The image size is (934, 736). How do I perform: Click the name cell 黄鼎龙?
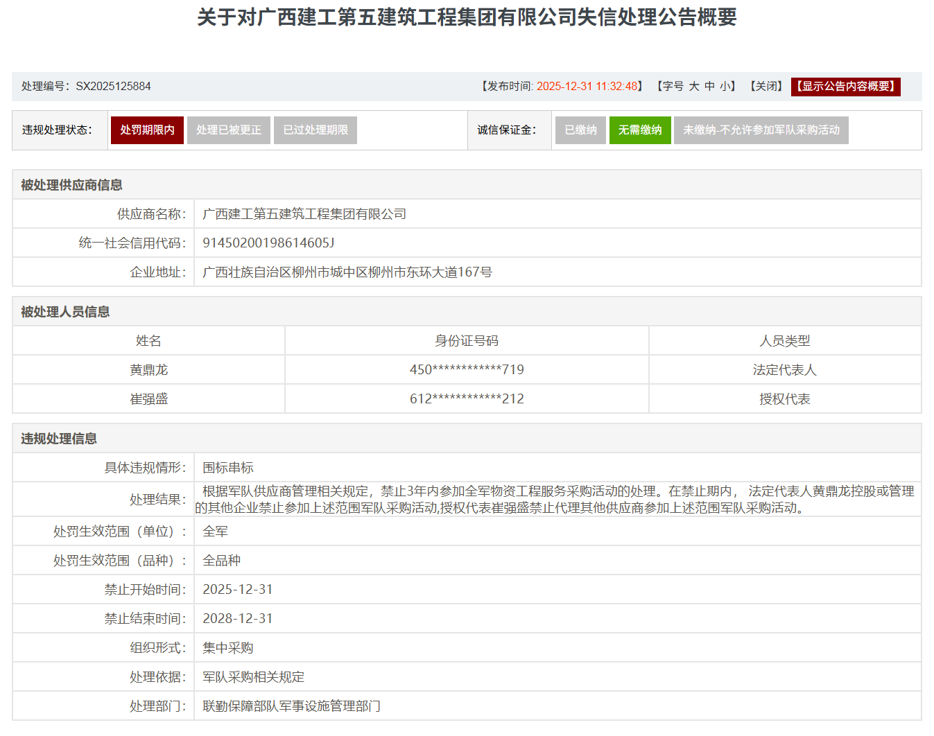149,370
